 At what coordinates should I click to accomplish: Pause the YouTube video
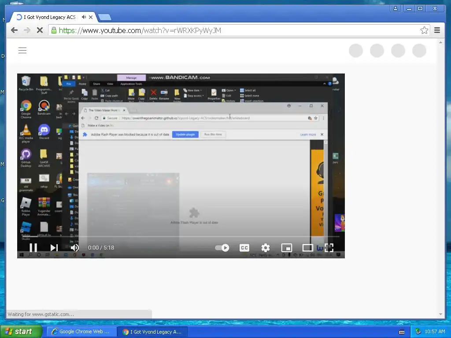(33, 247)
